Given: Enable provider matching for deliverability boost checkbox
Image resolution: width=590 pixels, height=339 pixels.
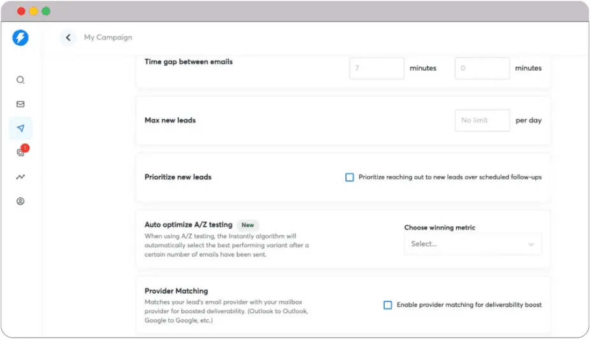Looking at the screenshot, I should tap(387, 305).
